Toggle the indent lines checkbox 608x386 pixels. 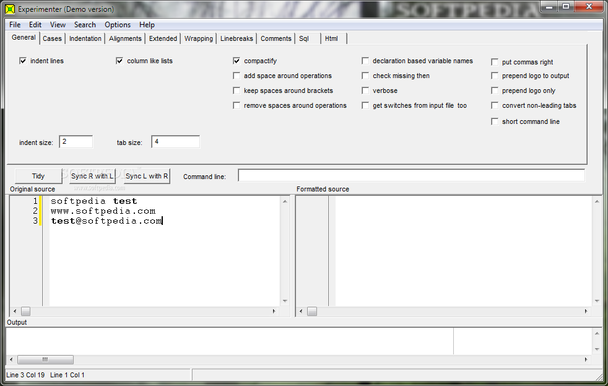(x=23, y=61)
